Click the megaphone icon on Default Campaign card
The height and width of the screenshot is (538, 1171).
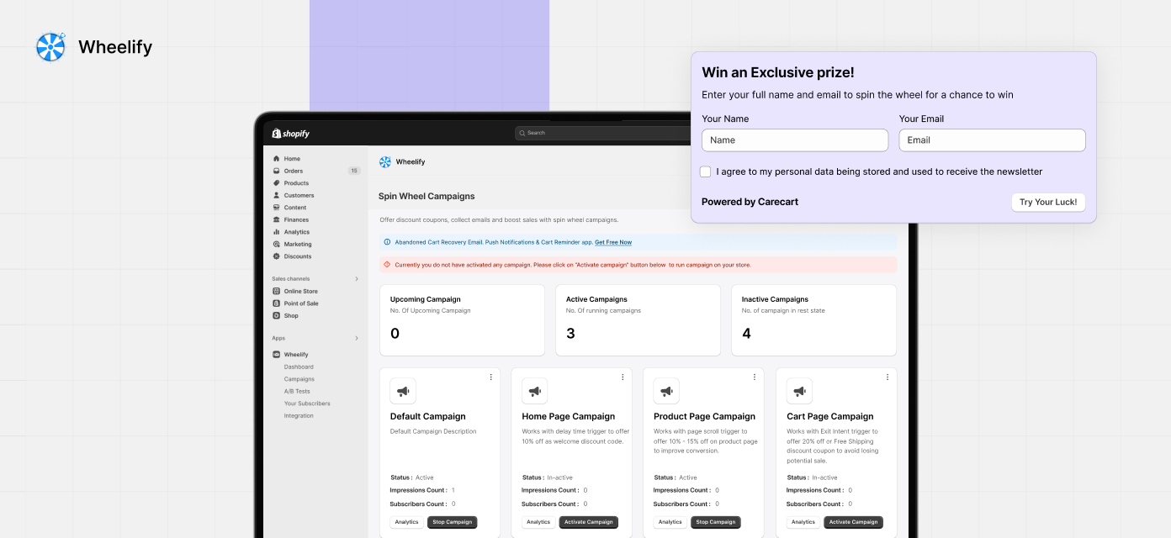point(403,391)
